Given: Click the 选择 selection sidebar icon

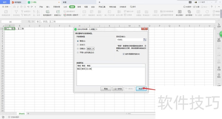Looking at the screenshot, I should [219, 25].
